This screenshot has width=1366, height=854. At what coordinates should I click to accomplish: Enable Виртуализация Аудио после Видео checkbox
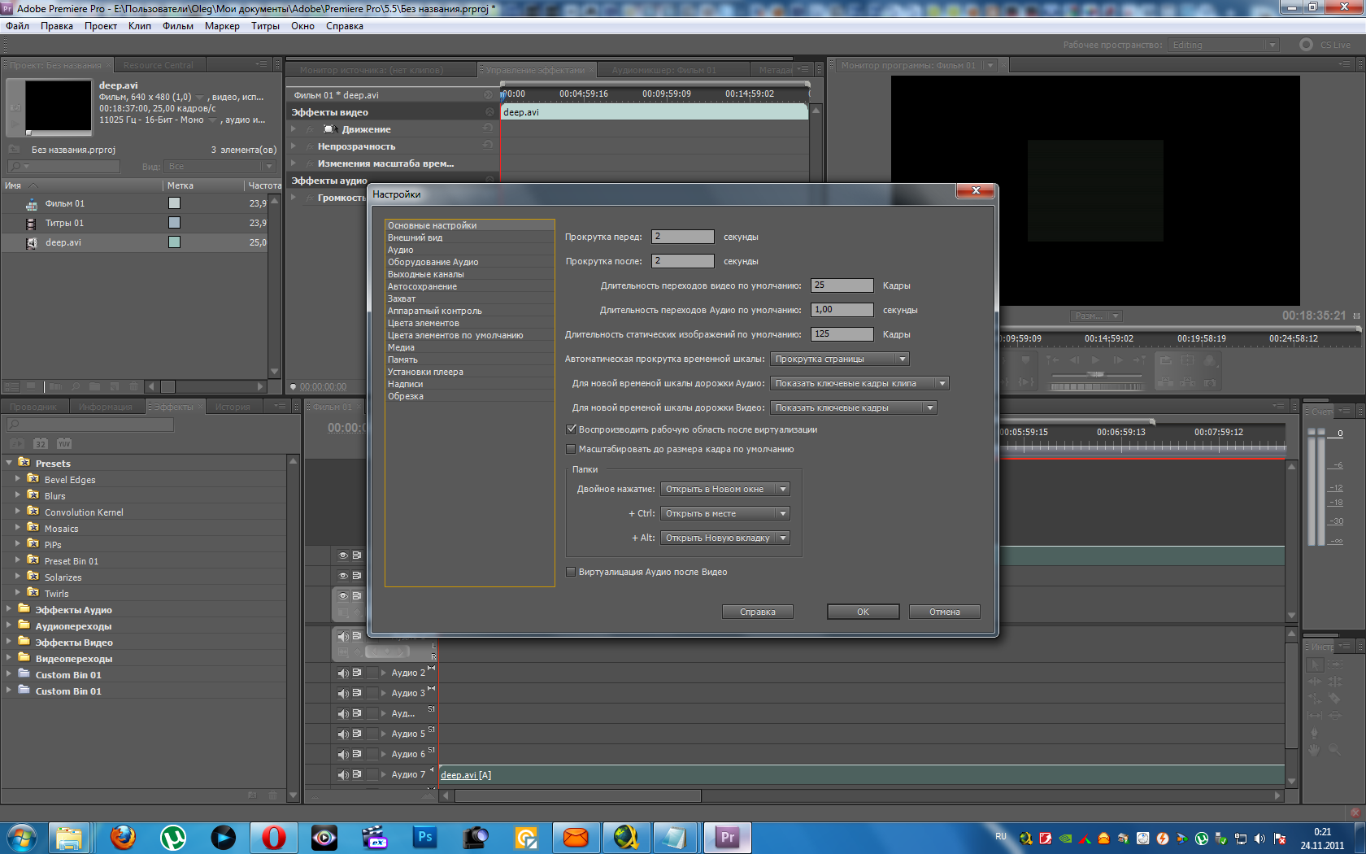tap(571, 572)
